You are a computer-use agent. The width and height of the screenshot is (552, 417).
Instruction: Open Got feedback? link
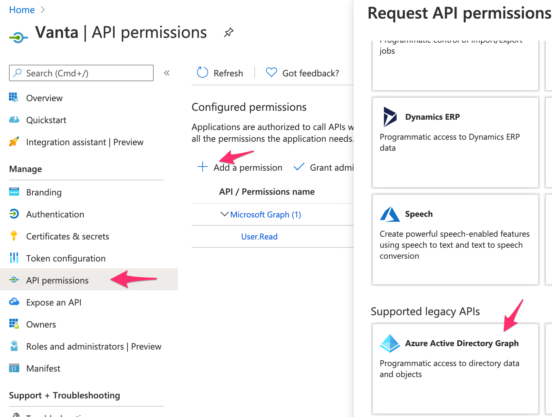coord(302,73)
